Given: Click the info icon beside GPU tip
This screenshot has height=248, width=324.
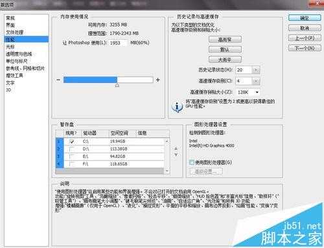Looking at the screenshot, I should tap(177, 107).
